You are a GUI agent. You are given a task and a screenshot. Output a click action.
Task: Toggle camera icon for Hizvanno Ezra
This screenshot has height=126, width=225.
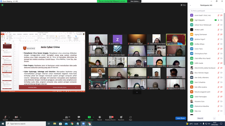click(221, 101)
